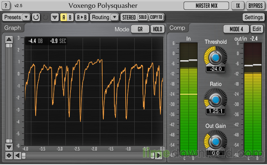
Task: Toggle the BYPASS button
Action: tap(255, 5)
